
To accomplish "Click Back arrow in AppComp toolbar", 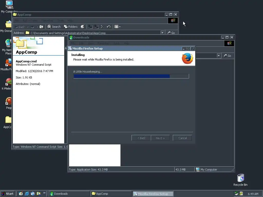I will (x=20, y=27).
